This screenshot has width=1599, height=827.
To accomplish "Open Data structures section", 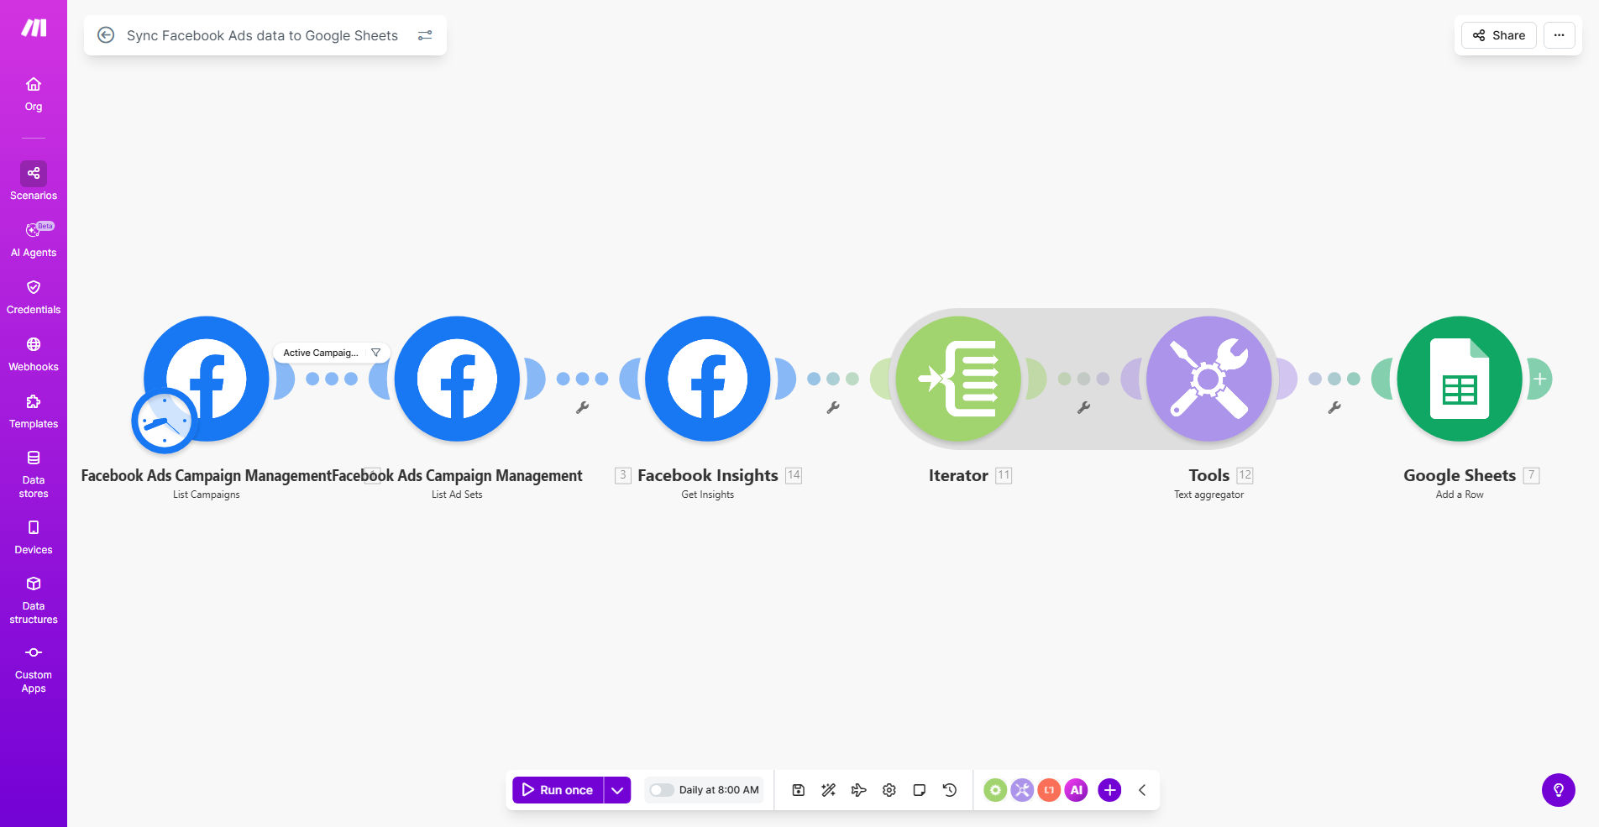I will click(x=34, y=600).
